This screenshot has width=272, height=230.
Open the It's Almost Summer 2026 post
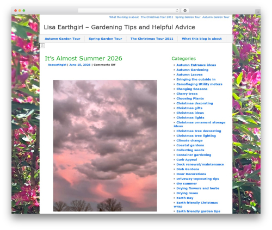click(x=83, y=58)
